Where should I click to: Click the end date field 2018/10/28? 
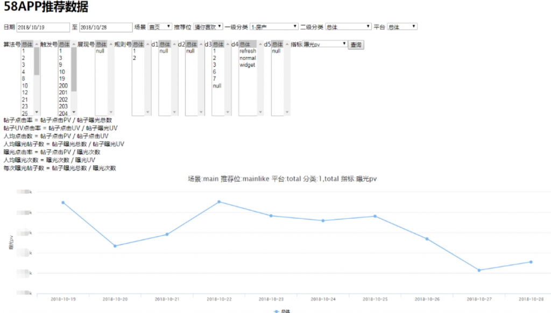(x=105, y=27)
